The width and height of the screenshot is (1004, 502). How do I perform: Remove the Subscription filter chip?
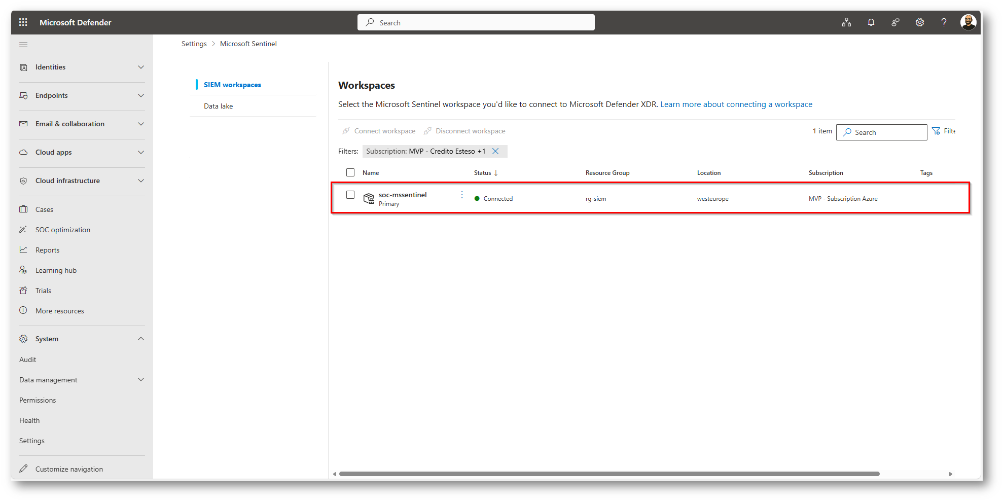pyautogui.click(x=495, y=151)
